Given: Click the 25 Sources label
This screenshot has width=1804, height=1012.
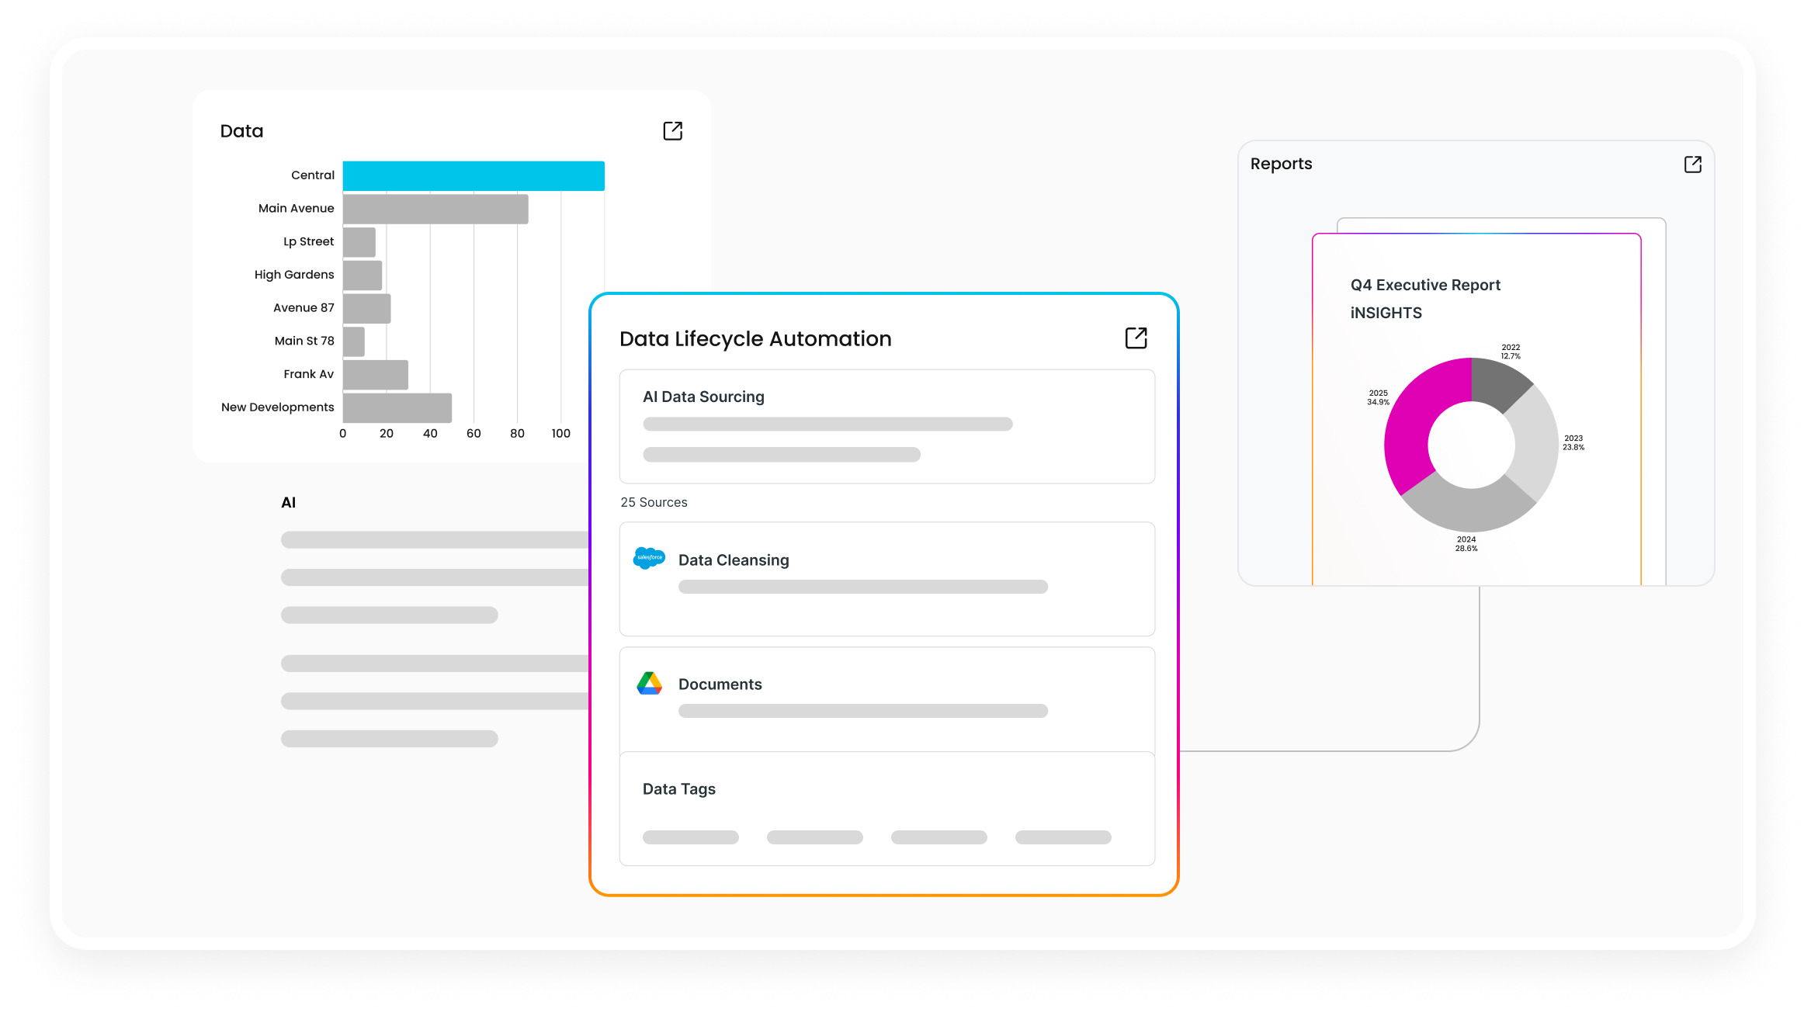Looking at the screenshot, I should point(654,502).
